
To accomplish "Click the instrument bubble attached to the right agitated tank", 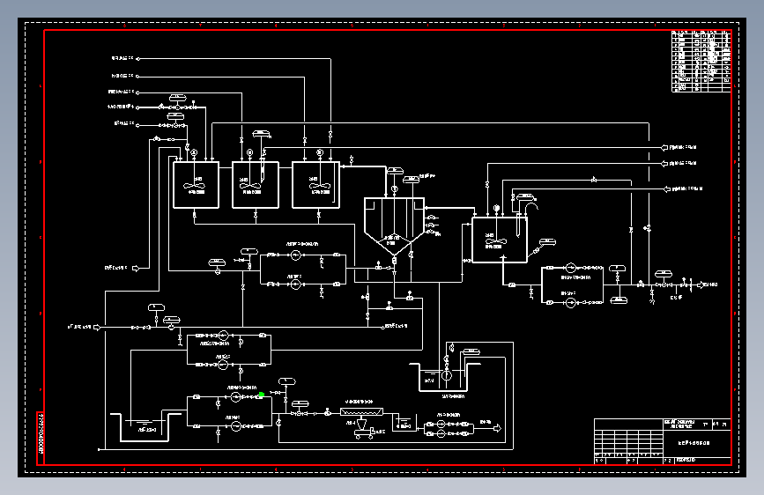I will click(x=547, y=241).
